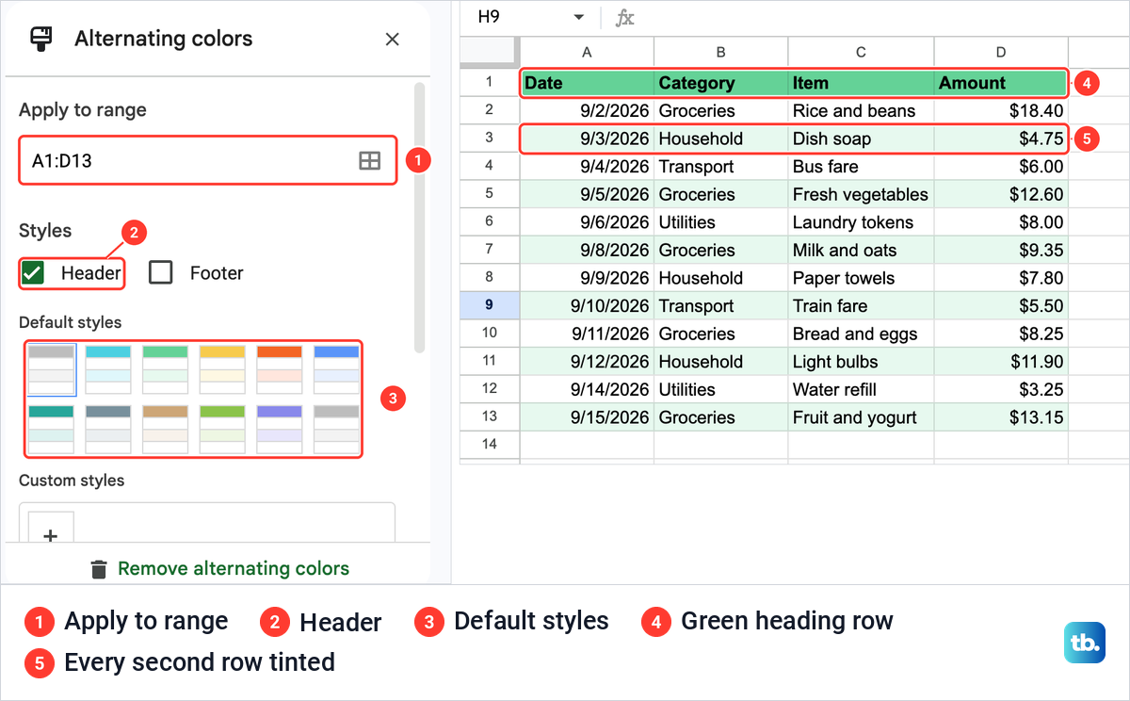
Task: Select column D header
Action: pyautogui.click(x=1001, y=52)
